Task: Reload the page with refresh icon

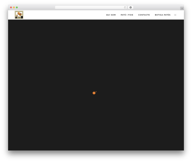Action: [125, 8]
